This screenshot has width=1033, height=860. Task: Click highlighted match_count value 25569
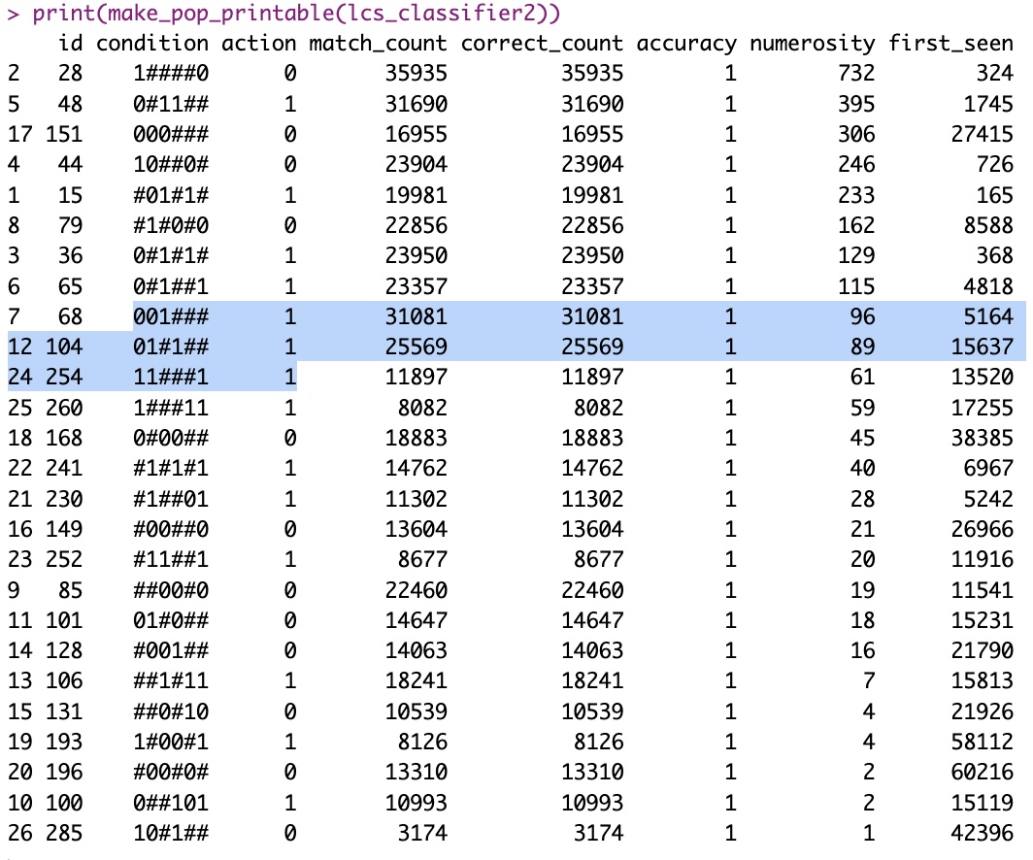416,347
